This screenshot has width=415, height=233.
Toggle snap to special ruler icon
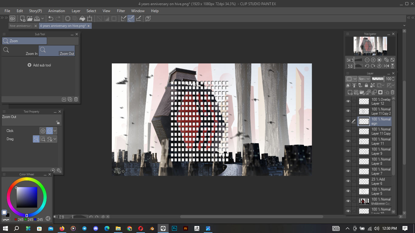coord(131,19)
